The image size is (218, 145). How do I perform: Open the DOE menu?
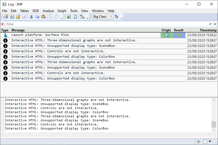pyautogui.click(x=36, y=11)
